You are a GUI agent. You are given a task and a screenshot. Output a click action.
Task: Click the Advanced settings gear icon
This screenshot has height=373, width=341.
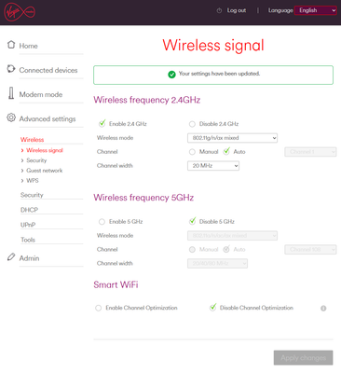[x=11, y=117]
